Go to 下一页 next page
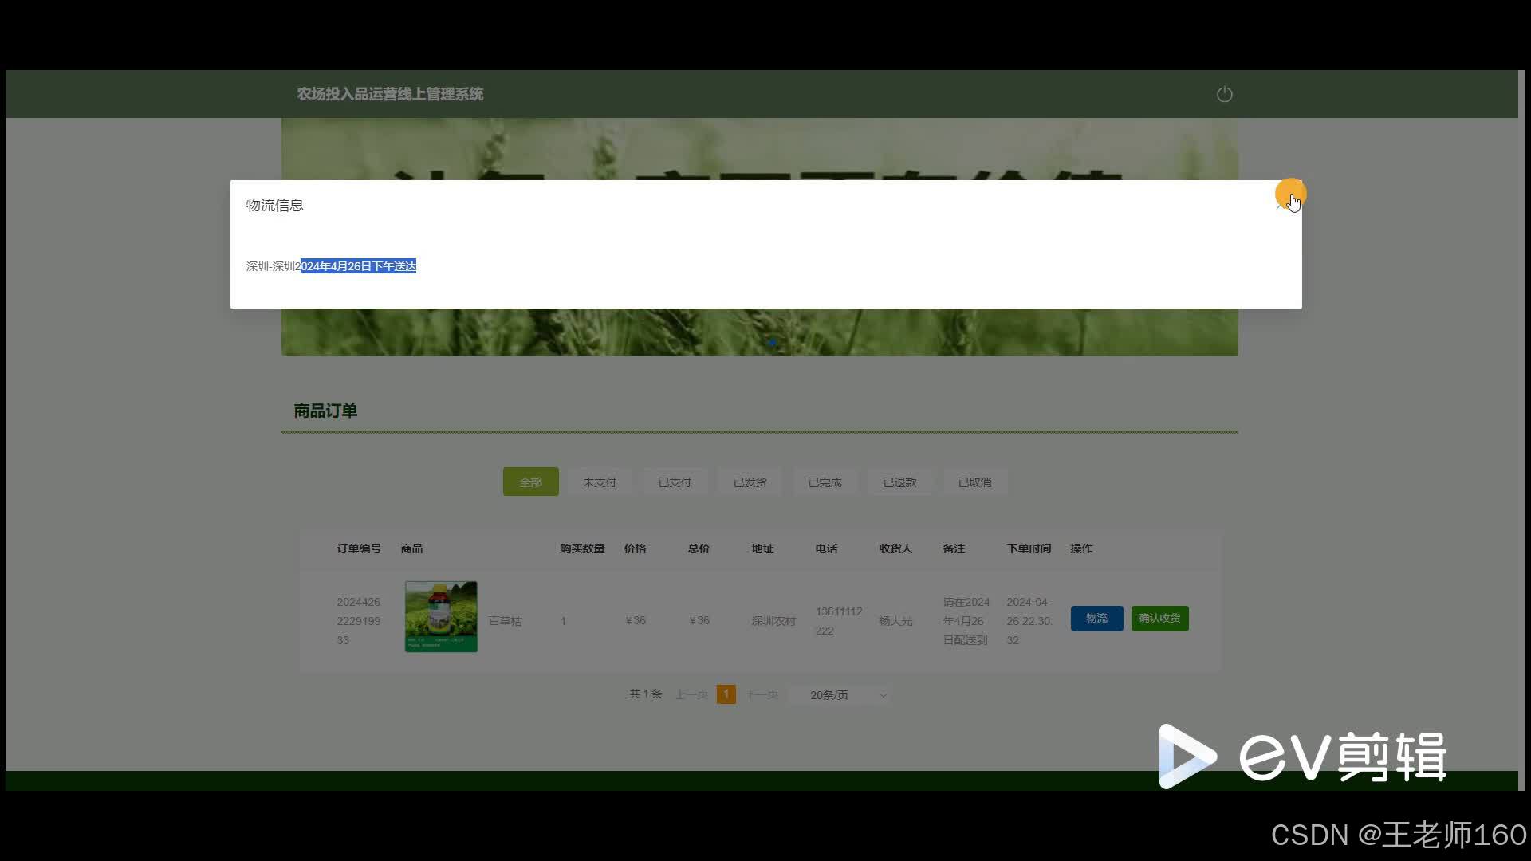This screenshot has width=1531, height=861. pos(762,694)
